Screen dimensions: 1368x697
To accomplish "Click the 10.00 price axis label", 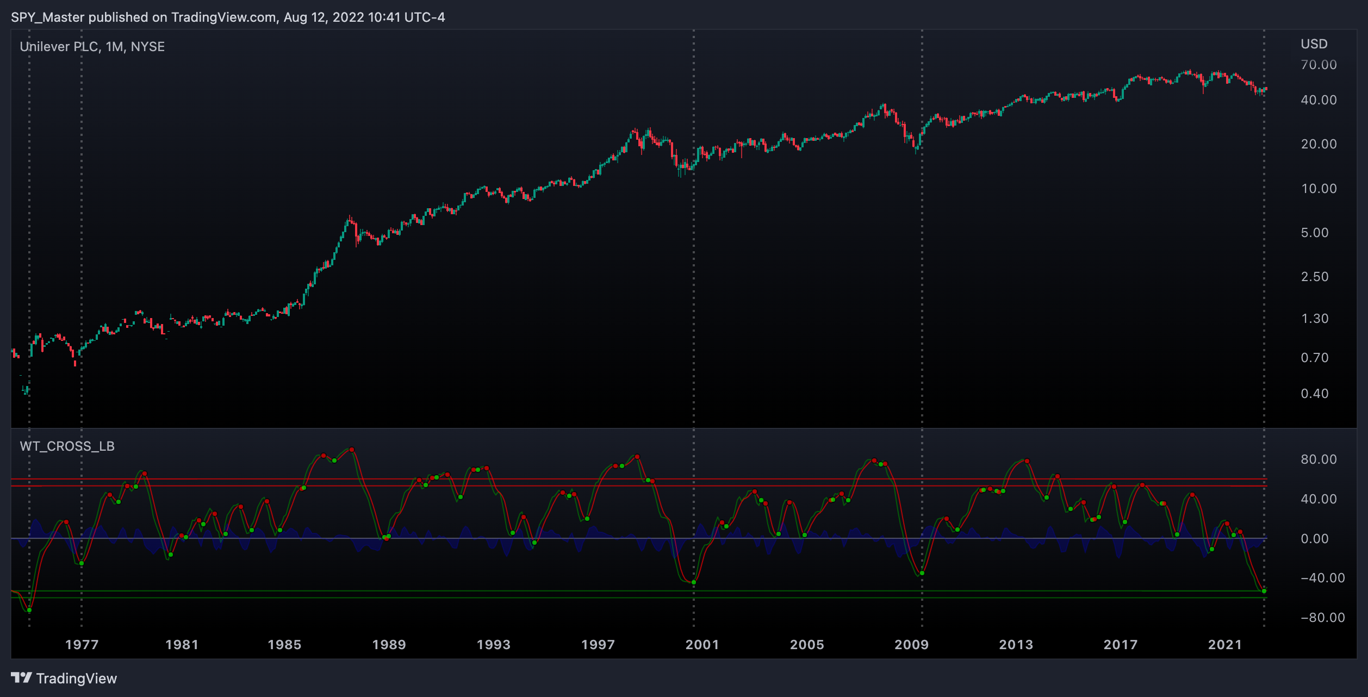I will point(1319,189).
